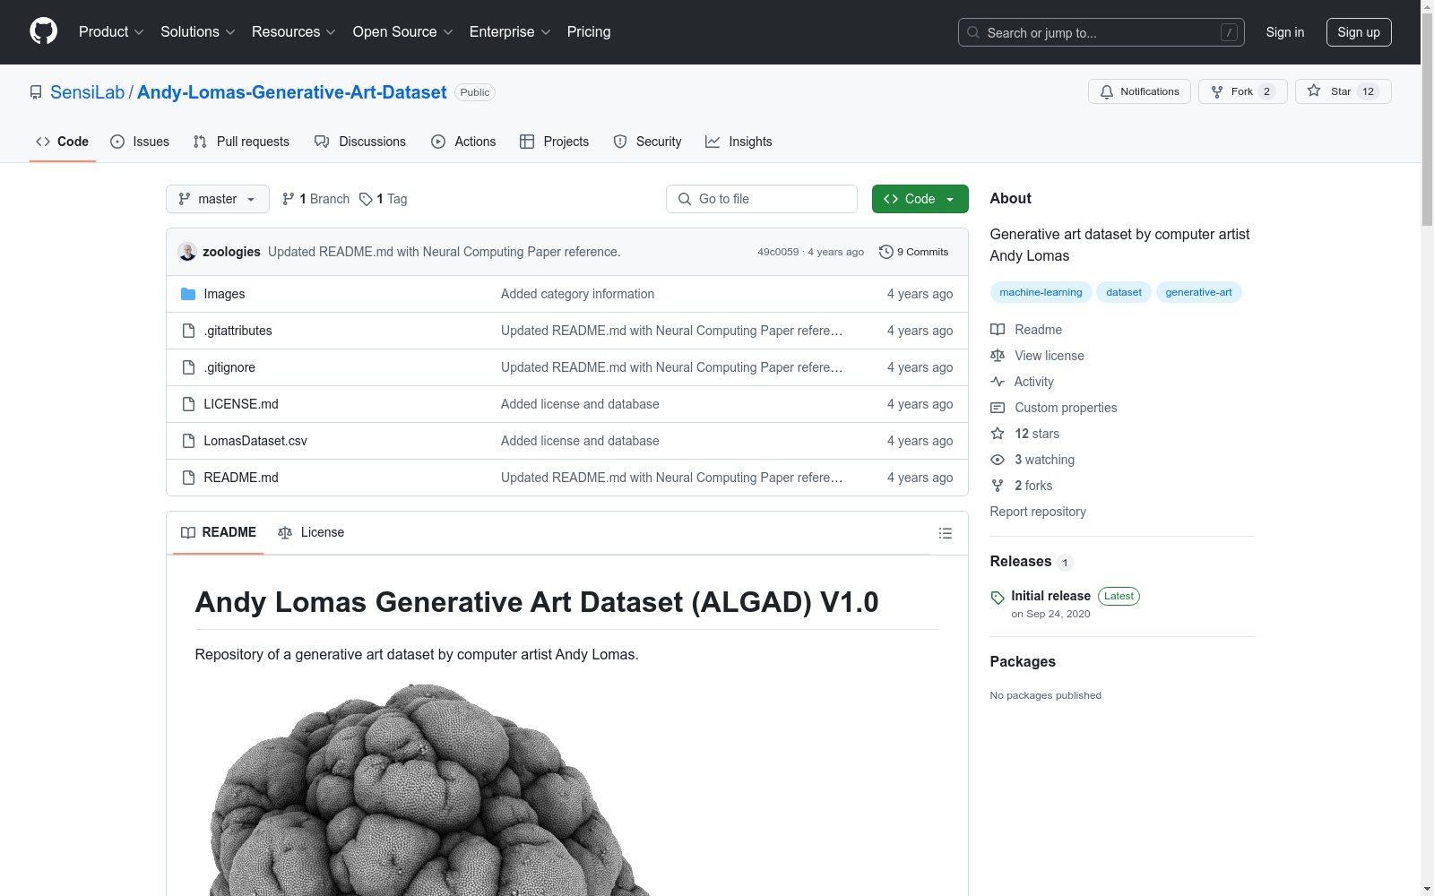The image size is (1434, 896).
Task: Click the Images folder icon
Action: [188, 294]
